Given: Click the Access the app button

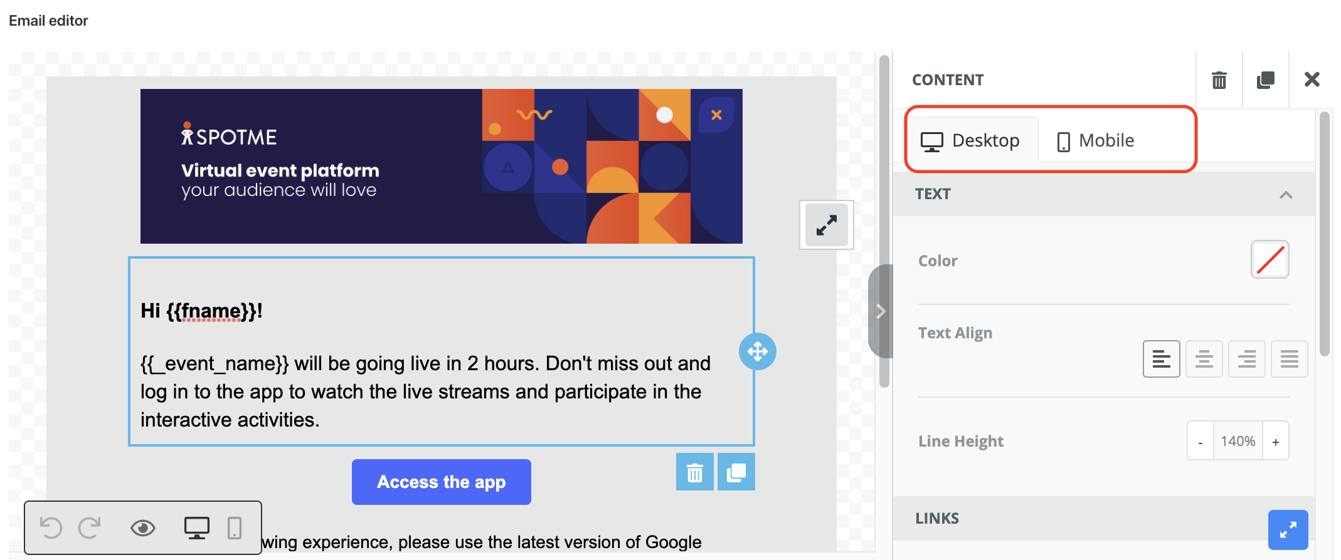Looking at the screenshot, I should pyautogui.click(x=442, y=482).
